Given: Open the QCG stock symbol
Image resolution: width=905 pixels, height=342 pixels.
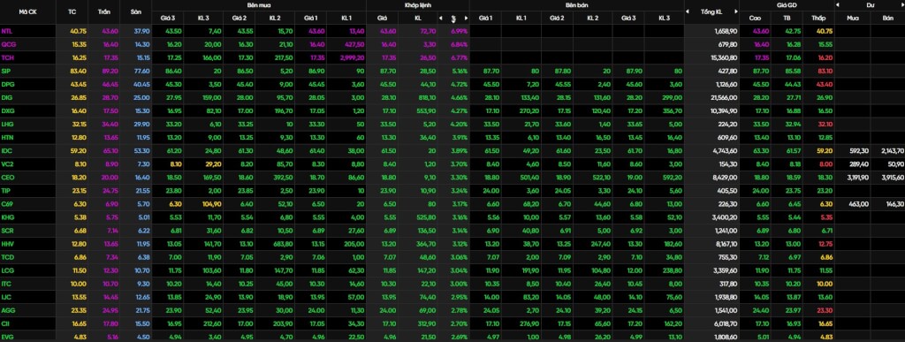Looking at the screenshot, I should click(x=7, y=44).
